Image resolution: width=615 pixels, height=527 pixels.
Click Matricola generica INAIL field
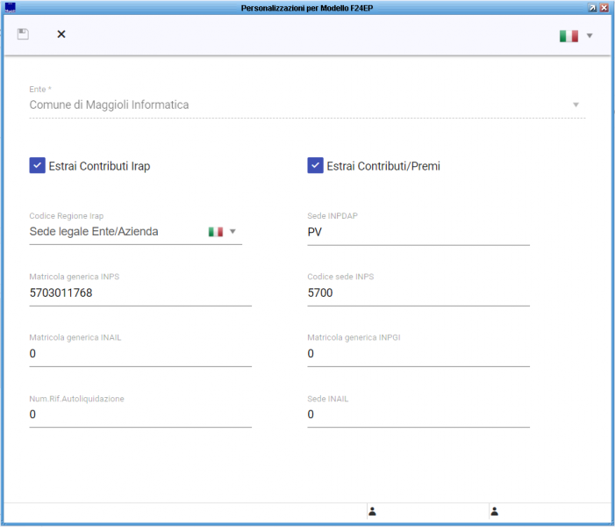tap(140, 354)
